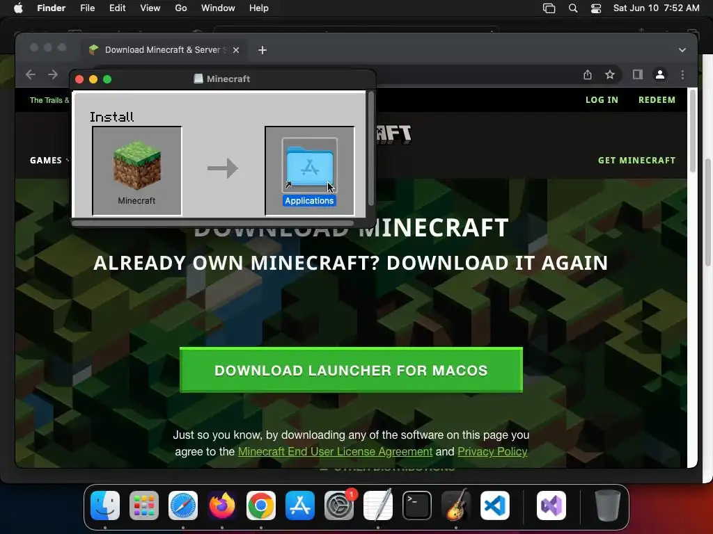Open the Finder menu

click(x=52, y=8)
